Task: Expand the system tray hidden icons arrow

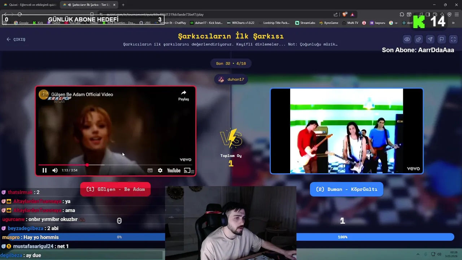Action: pyautogui.click(x=418, y=254)
